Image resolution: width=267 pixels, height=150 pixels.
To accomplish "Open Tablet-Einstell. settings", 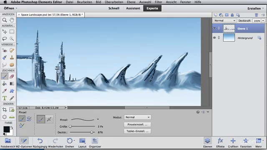I will 137,131.
